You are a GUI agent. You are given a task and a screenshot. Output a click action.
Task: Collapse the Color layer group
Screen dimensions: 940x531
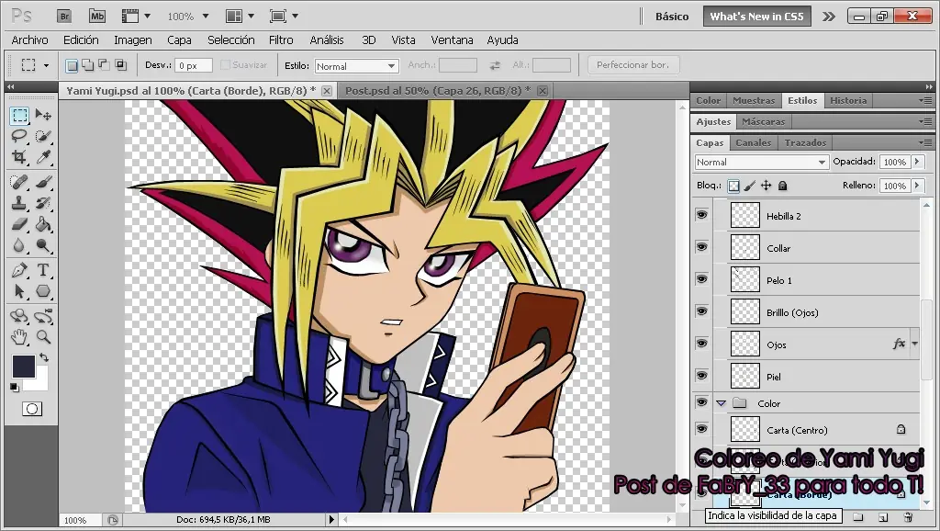tap(722, 402)
